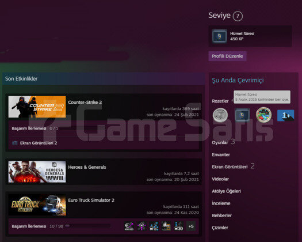Click the silver cart community badge

[220, 115]
